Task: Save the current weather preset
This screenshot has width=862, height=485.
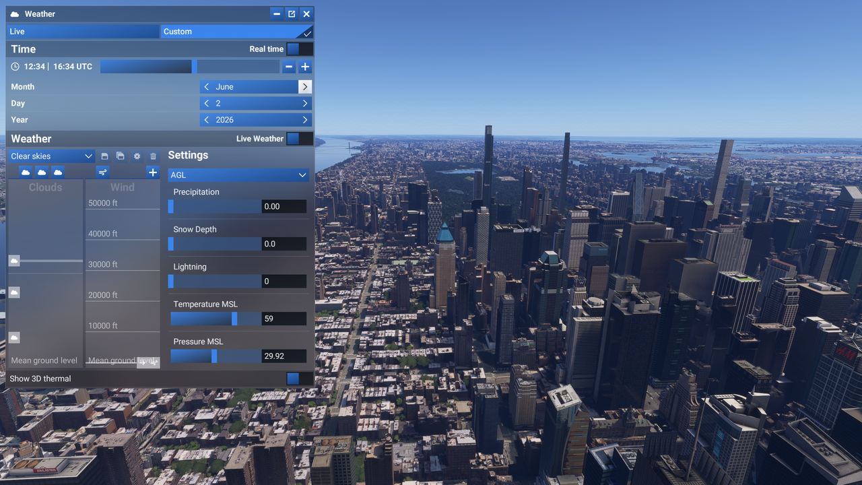Action: pos(104,156)
